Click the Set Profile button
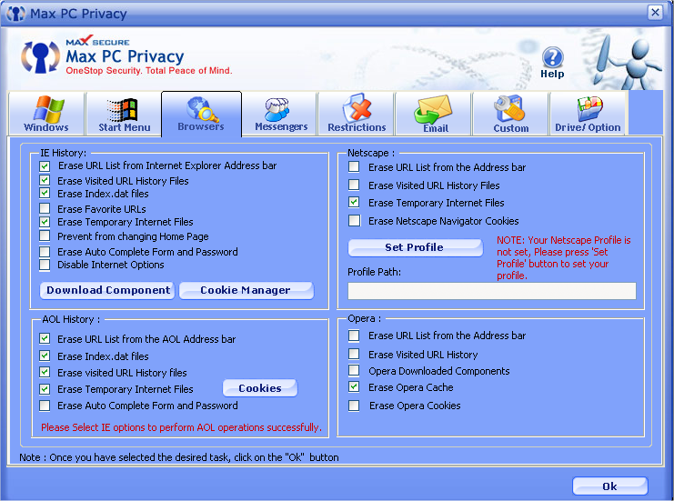The image size is (674, 501). (x=416, y=248)
